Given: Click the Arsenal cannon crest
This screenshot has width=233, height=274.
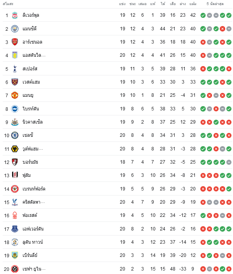Looking at the screenshot, I should point(15,42).
